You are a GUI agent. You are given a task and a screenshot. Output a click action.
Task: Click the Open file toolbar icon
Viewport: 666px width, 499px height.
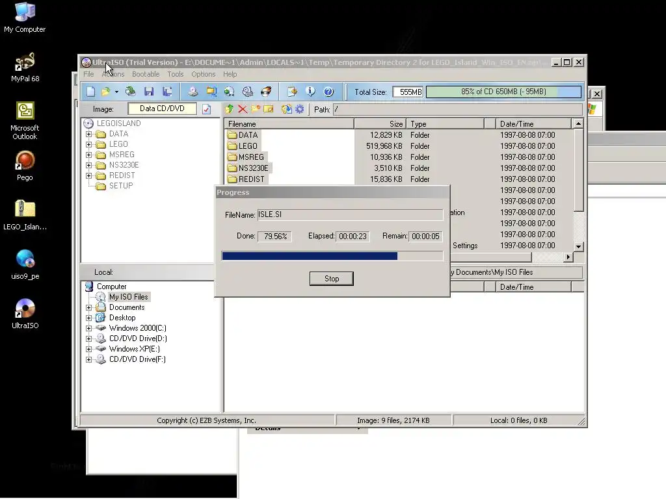(x=105, y=92)
